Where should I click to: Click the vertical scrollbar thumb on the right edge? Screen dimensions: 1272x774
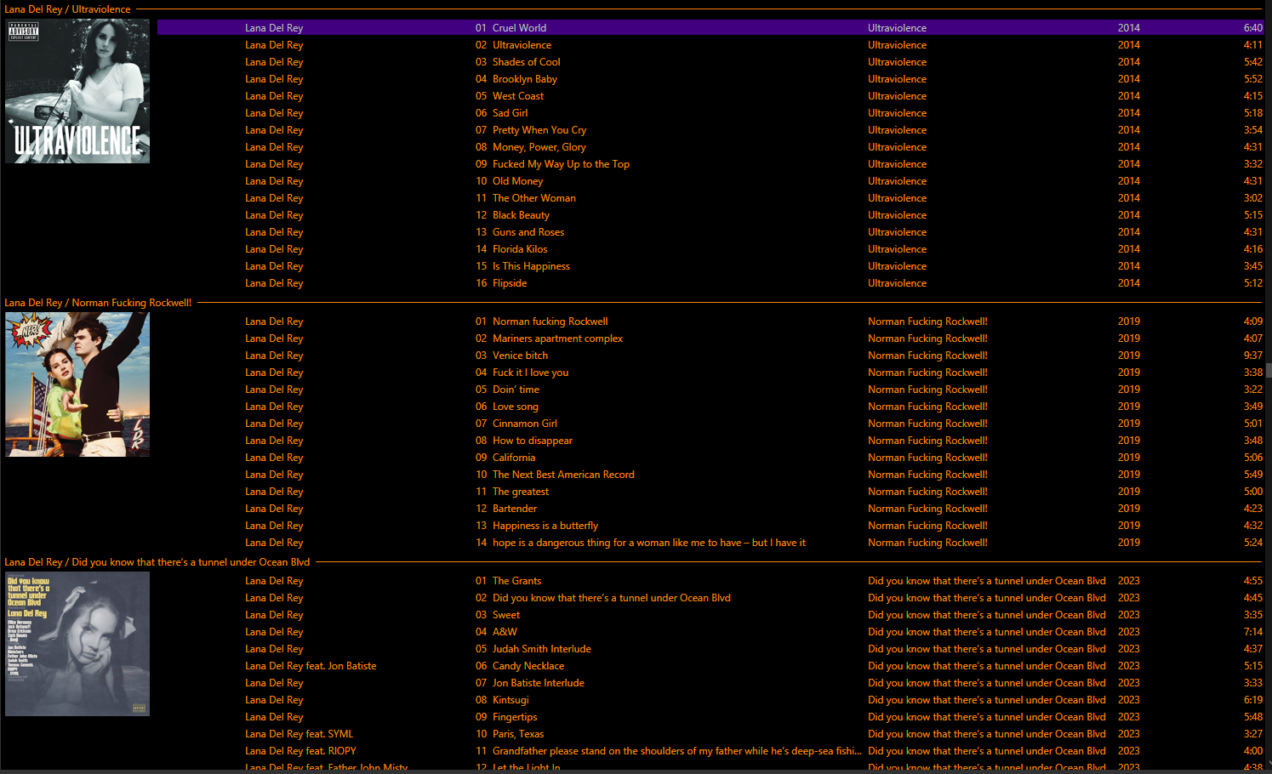pyautogui.click(x=1268, y=370)
